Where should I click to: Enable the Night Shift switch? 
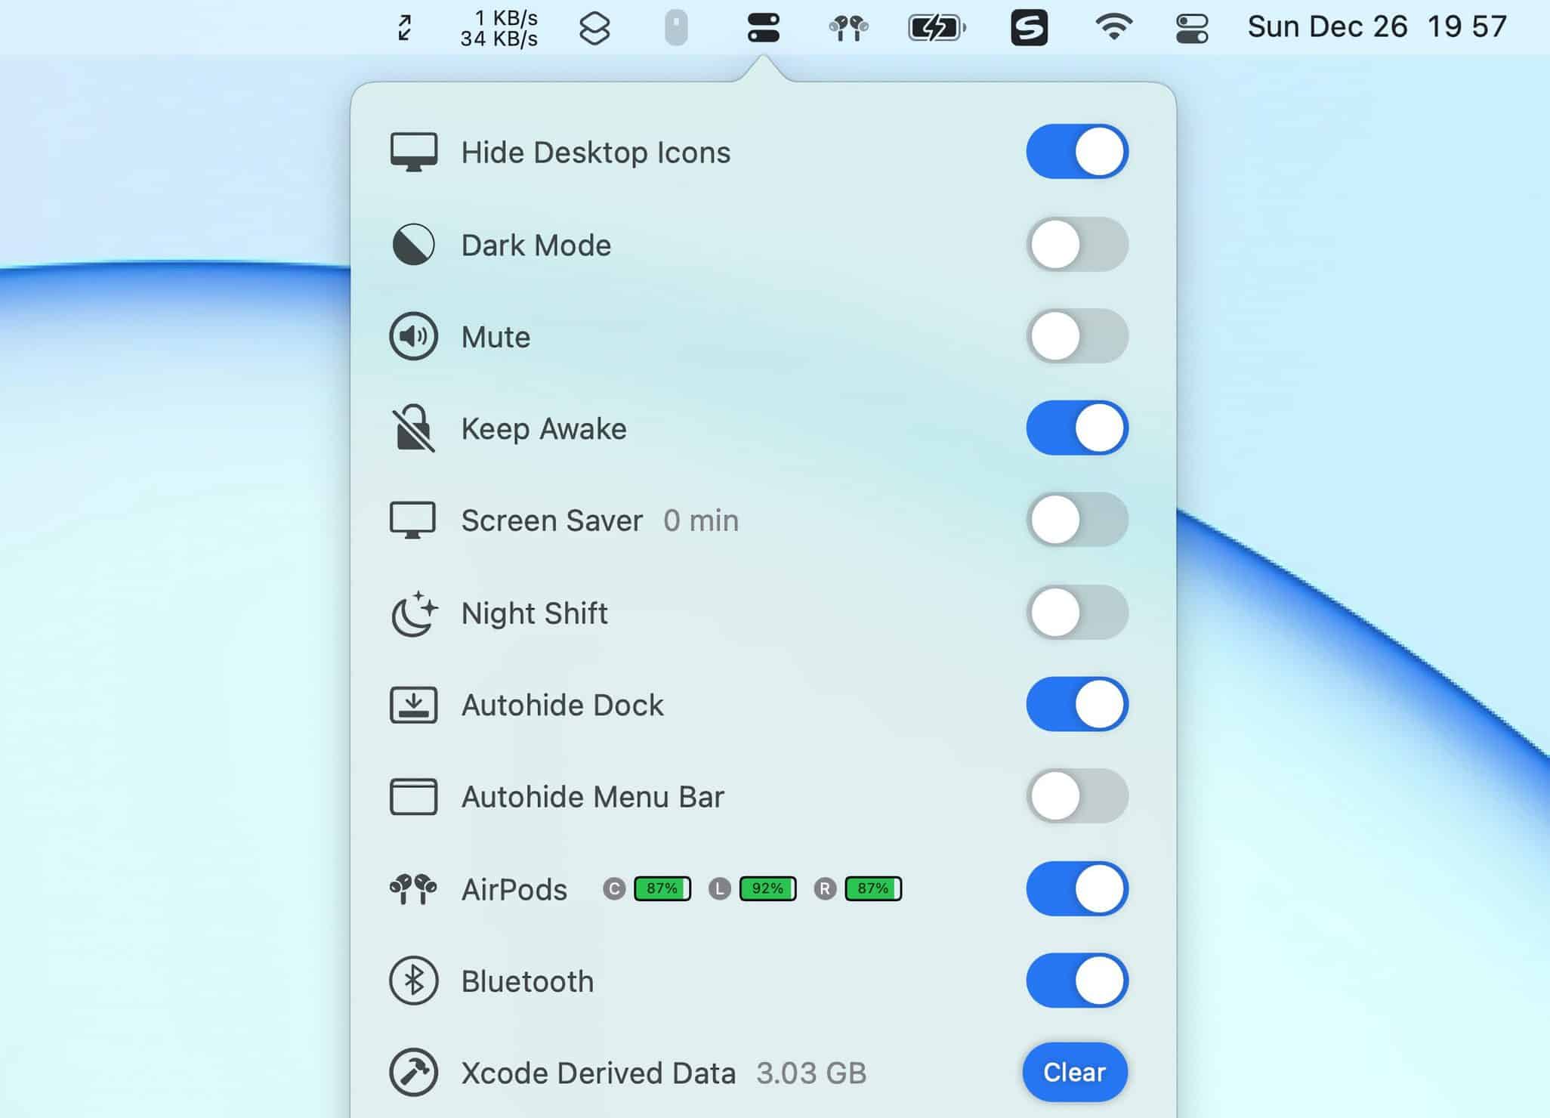[x=1077, y=613]
